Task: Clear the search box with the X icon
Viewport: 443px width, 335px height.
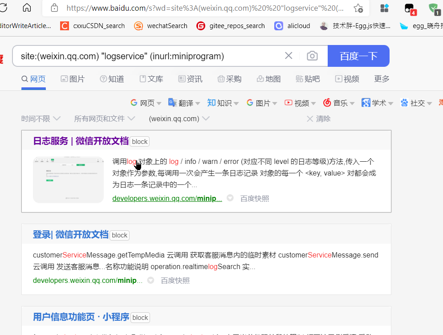Action: 289,56
